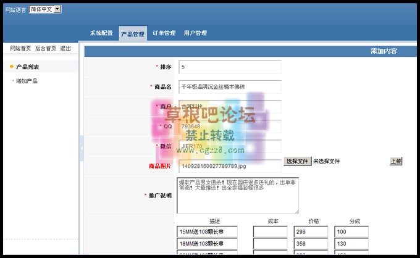Click the 上传 upload button
420x258 pixels.
396,161
